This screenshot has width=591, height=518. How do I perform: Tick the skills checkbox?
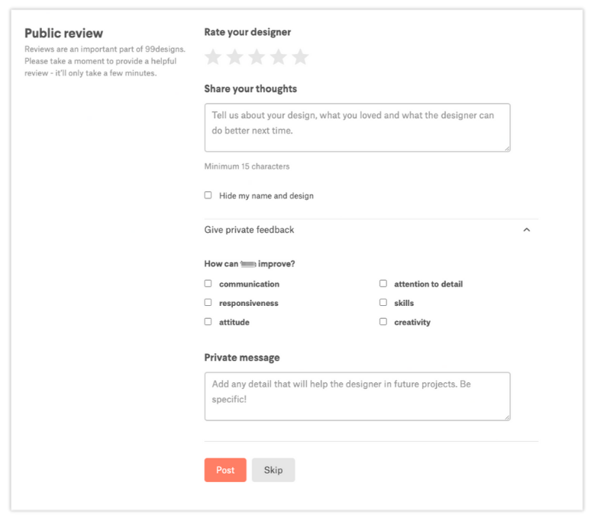coord(383,303)
